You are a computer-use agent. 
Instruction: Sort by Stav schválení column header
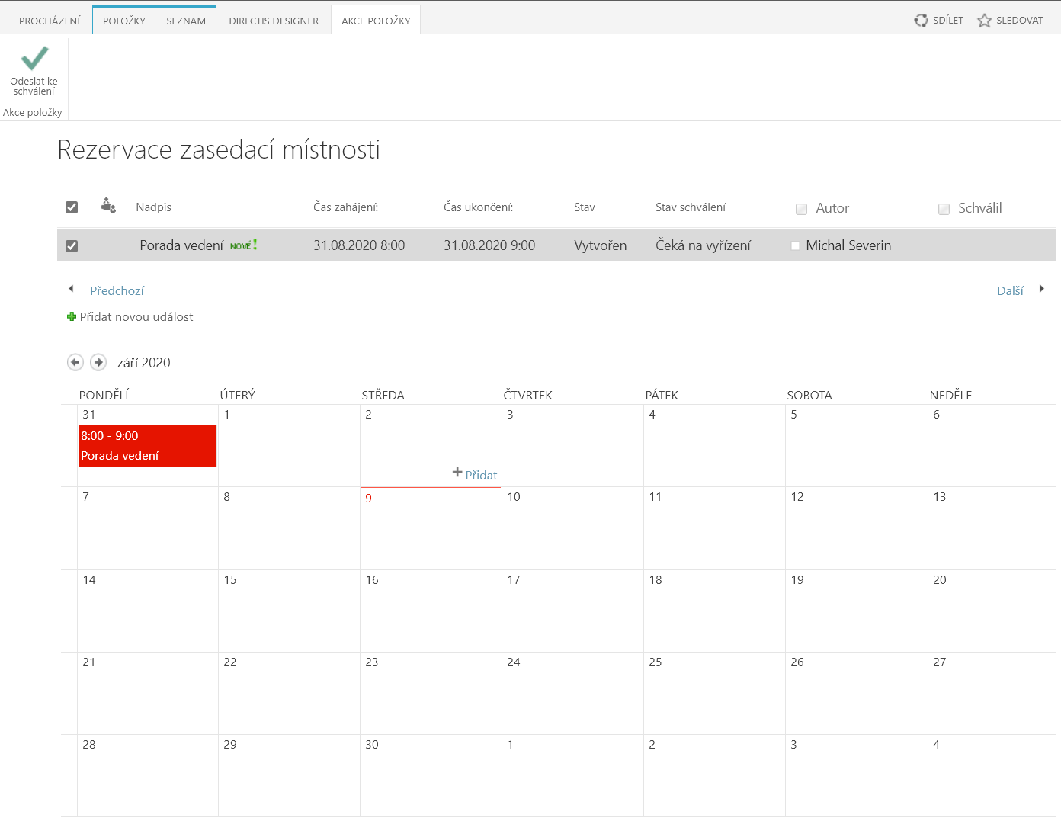[691, 207]
